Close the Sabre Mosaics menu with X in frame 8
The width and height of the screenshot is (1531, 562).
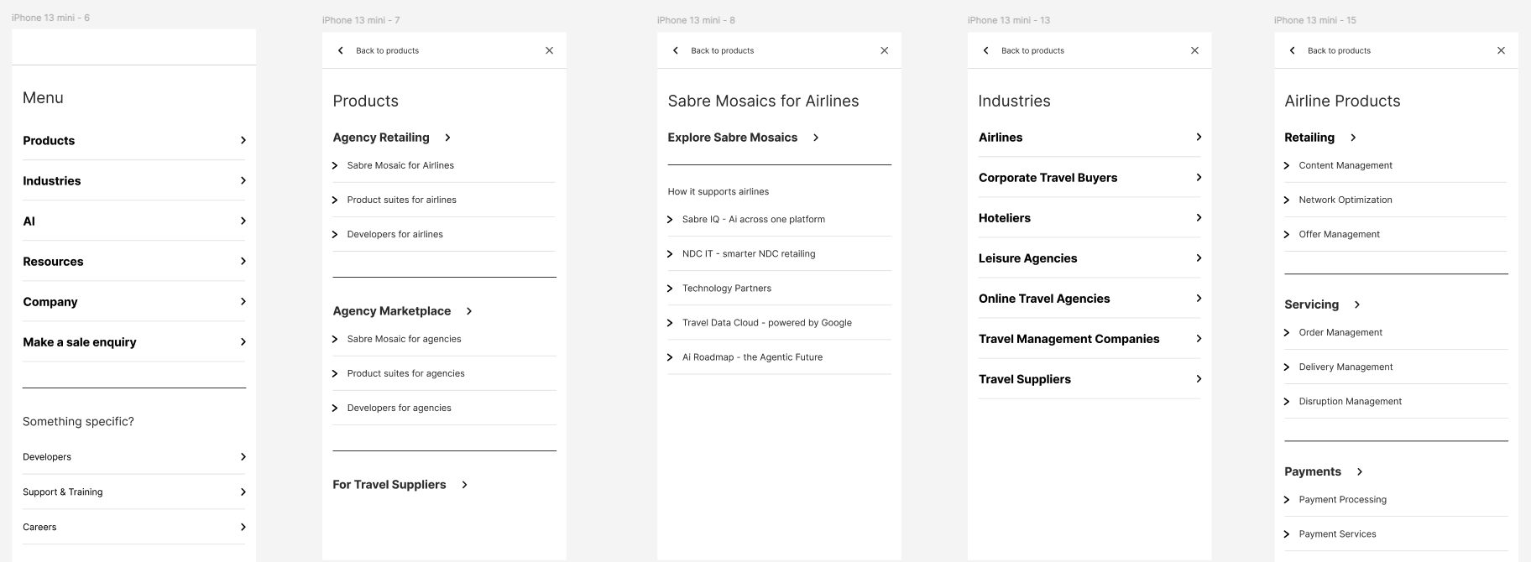click(884, 50)
